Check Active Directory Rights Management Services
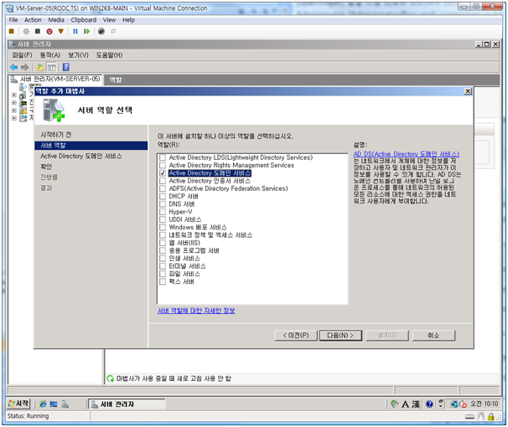This screenshot has width=508, height=427. [163, 165]
